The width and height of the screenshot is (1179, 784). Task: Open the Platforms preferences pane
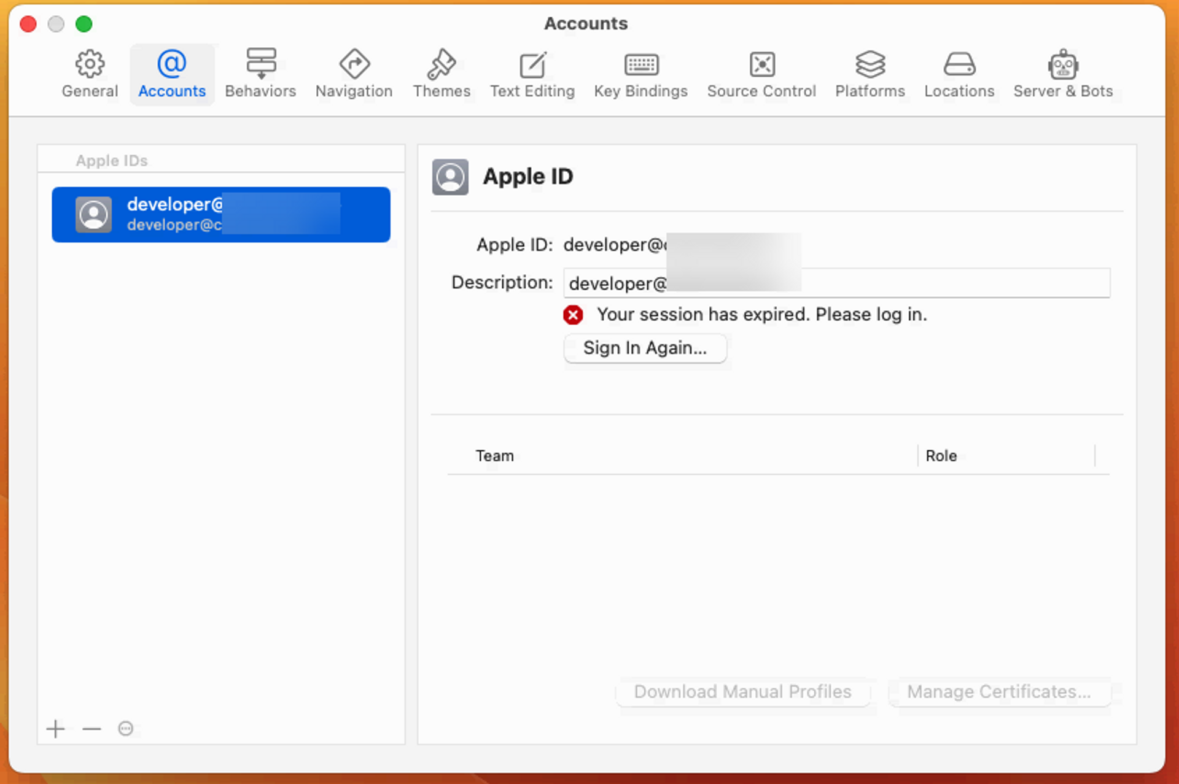click(870, 75)
